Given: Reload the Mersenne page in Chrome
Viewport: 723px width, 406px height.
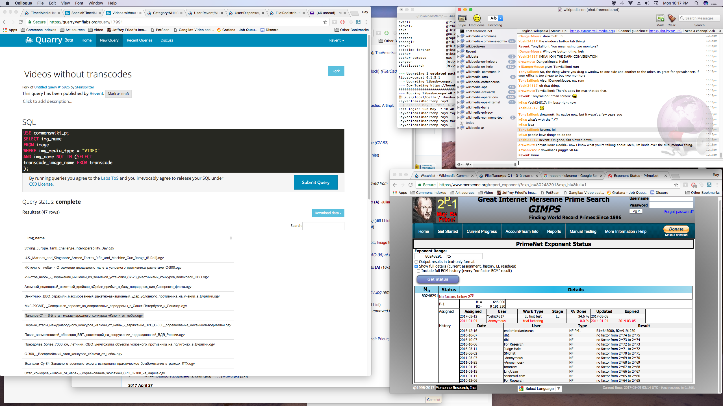Looking at the screenshot, I should pyautogui.click(x=411, y=185).
